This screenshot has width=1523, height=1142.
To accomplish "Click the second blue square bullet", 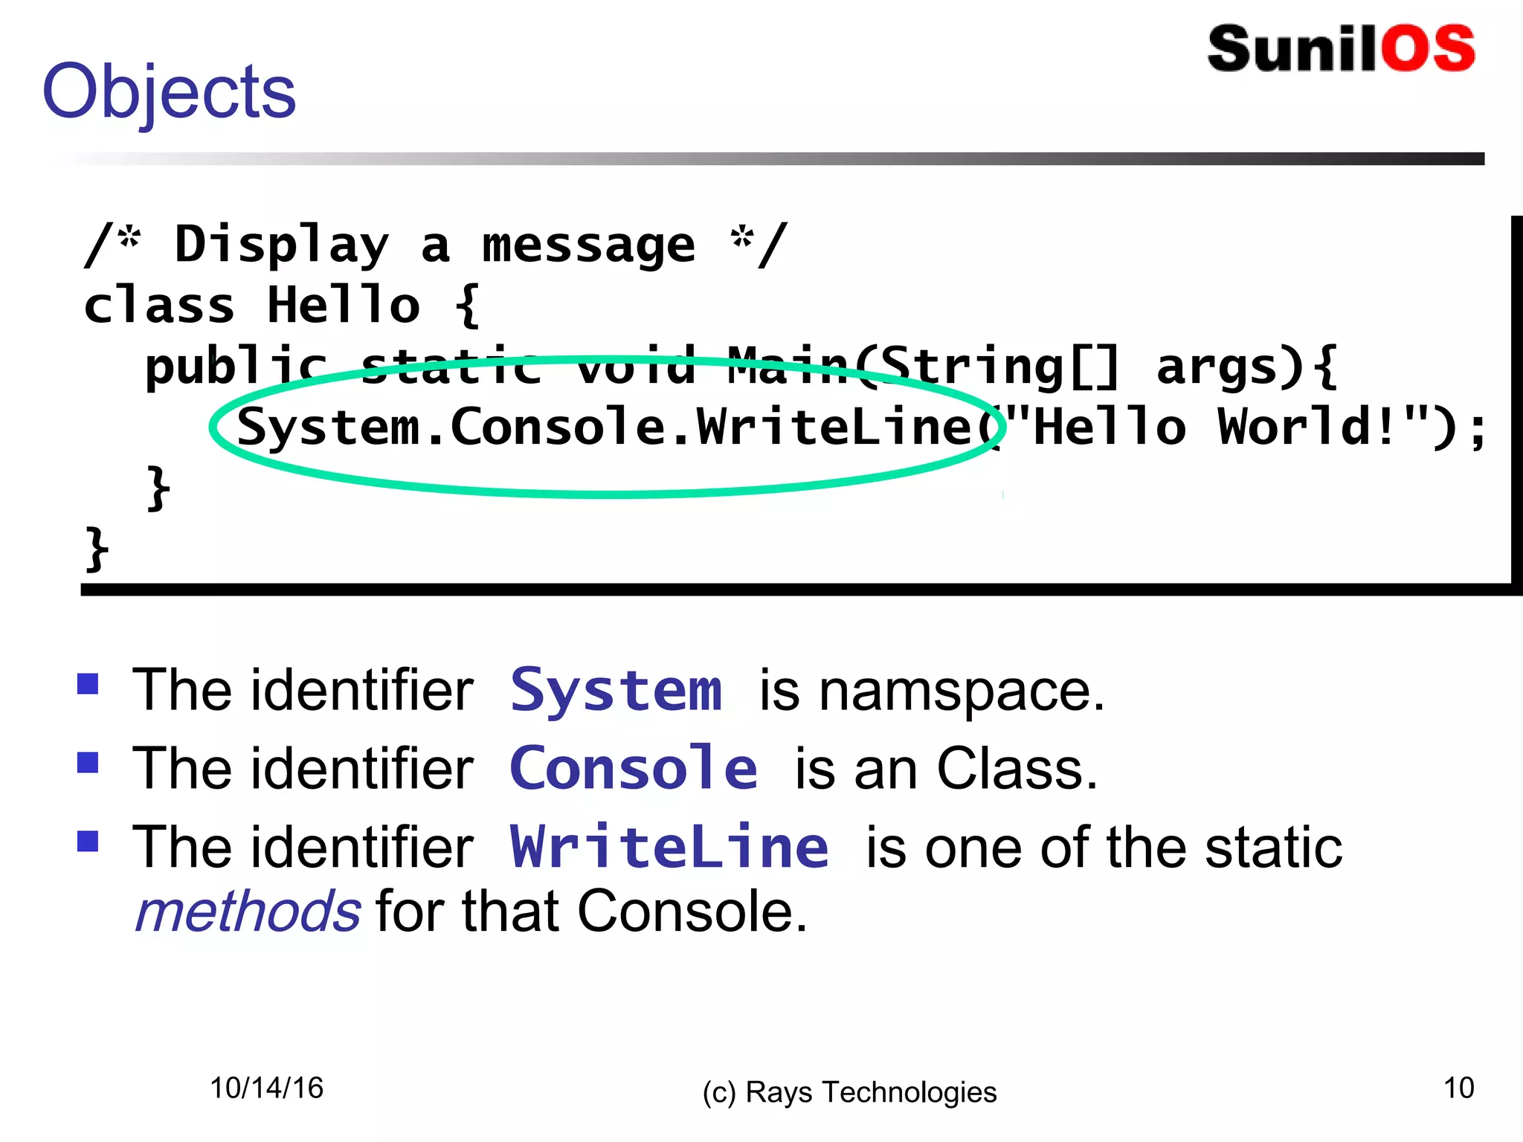I will (x=88, y=762).
